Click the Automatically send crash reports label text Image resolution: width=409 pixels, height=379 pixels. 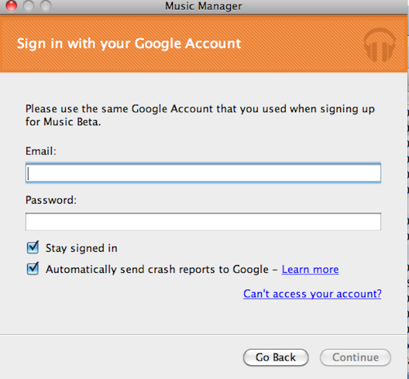157,270
